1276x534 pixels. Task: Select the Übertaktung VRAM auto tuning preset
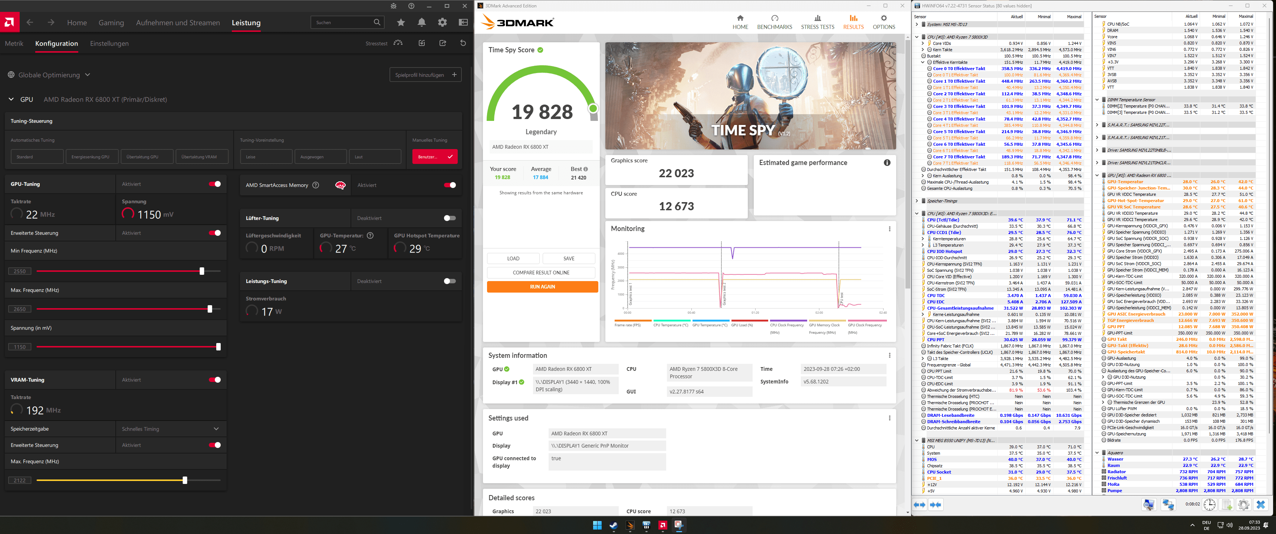[x=202, y=157]
